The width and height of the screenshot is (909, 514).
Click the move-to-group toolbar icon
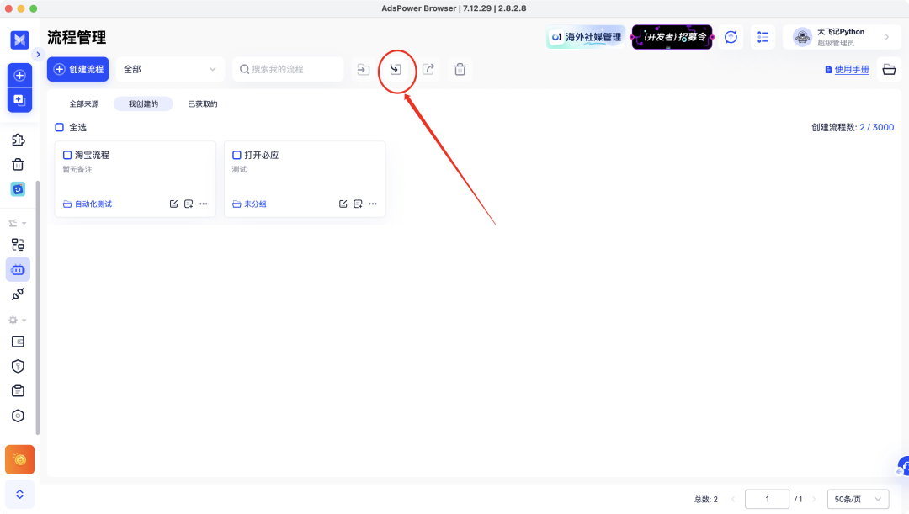tap(364, 70)
